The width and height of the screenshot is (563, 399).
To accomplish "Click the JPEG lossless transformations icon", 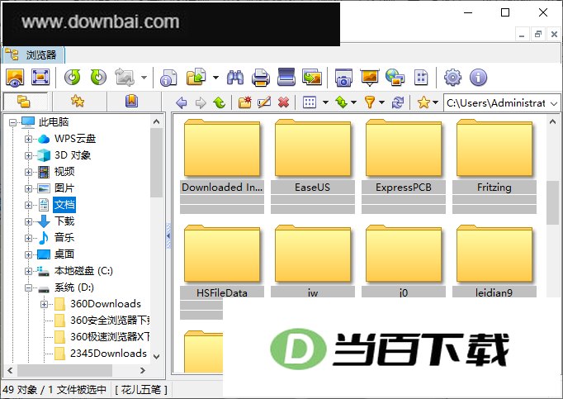I will 125,78.
